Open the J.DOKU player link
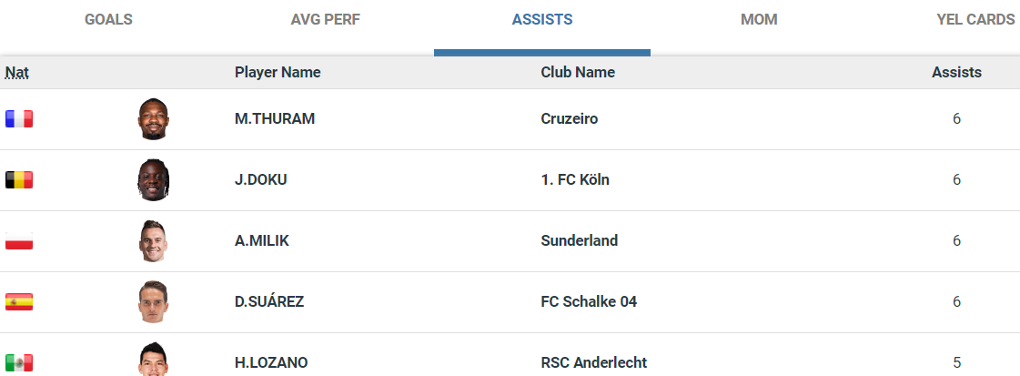 coord(261,180)
